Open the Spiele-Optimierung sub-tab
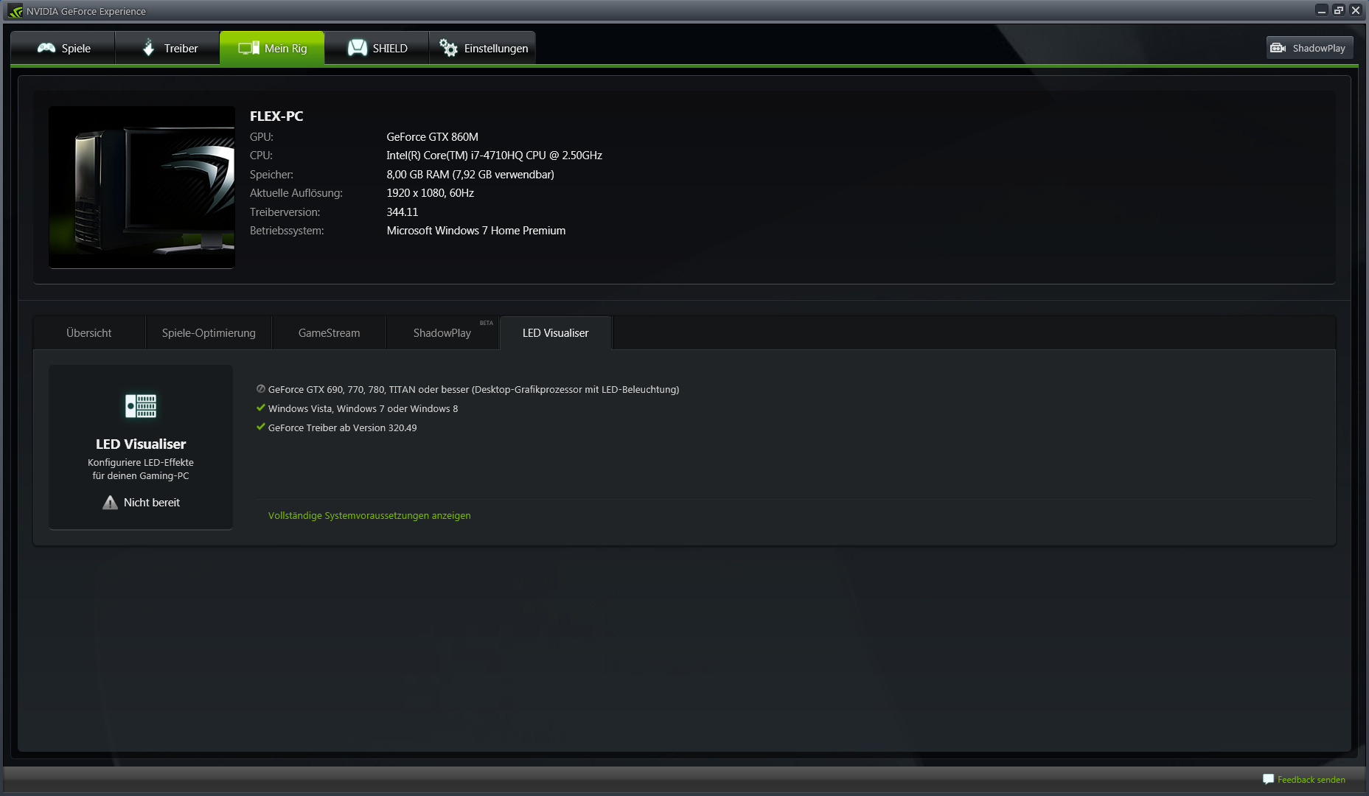 pos(209,333)
